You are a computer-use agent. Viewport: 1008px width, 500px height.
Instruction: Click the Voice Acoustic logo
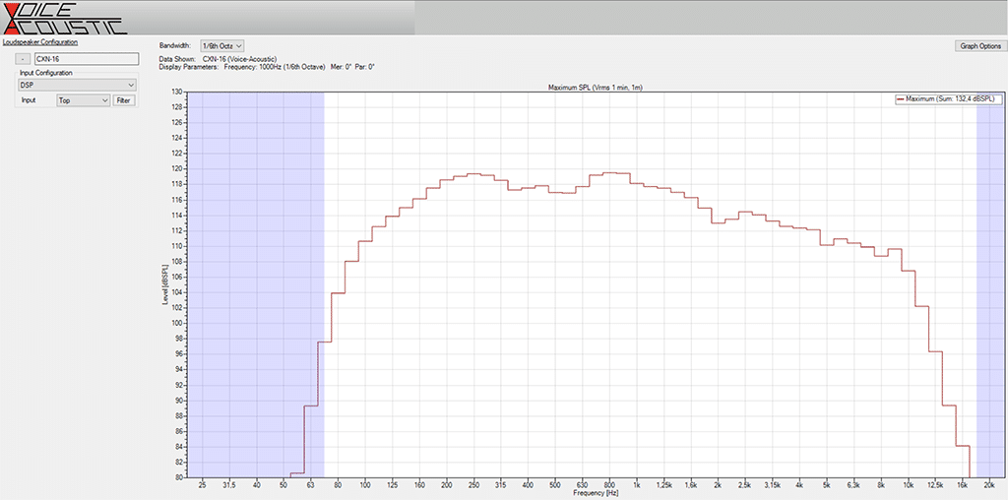(x=63, y=18)
